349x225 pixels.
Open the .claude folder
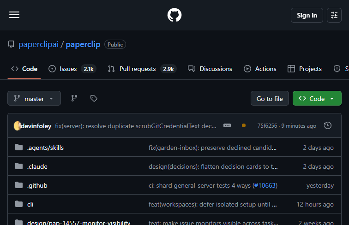click(x=37, y=166)
